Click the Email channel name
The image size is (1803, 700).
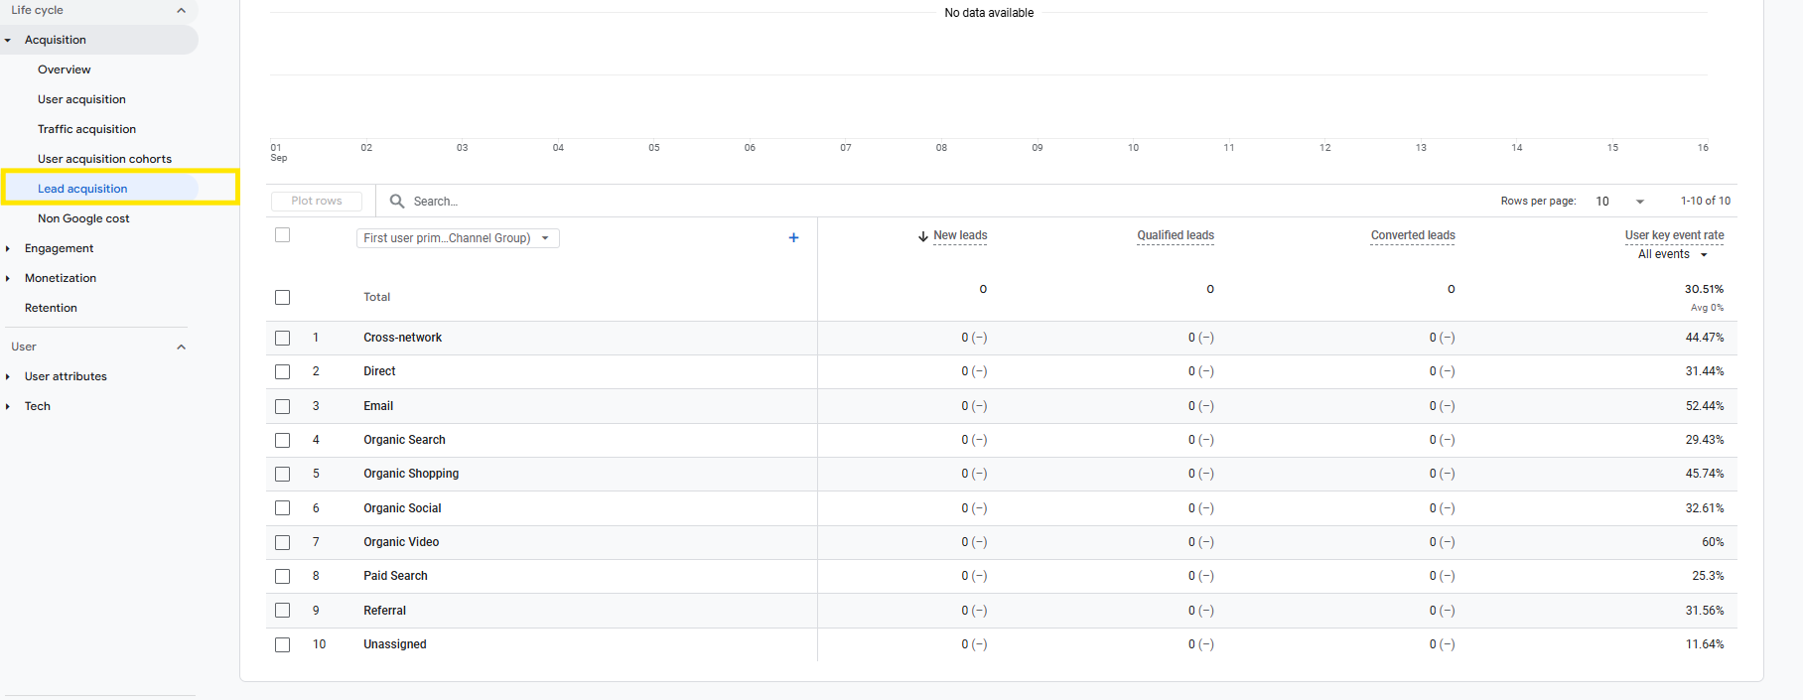tap(378, 406)
